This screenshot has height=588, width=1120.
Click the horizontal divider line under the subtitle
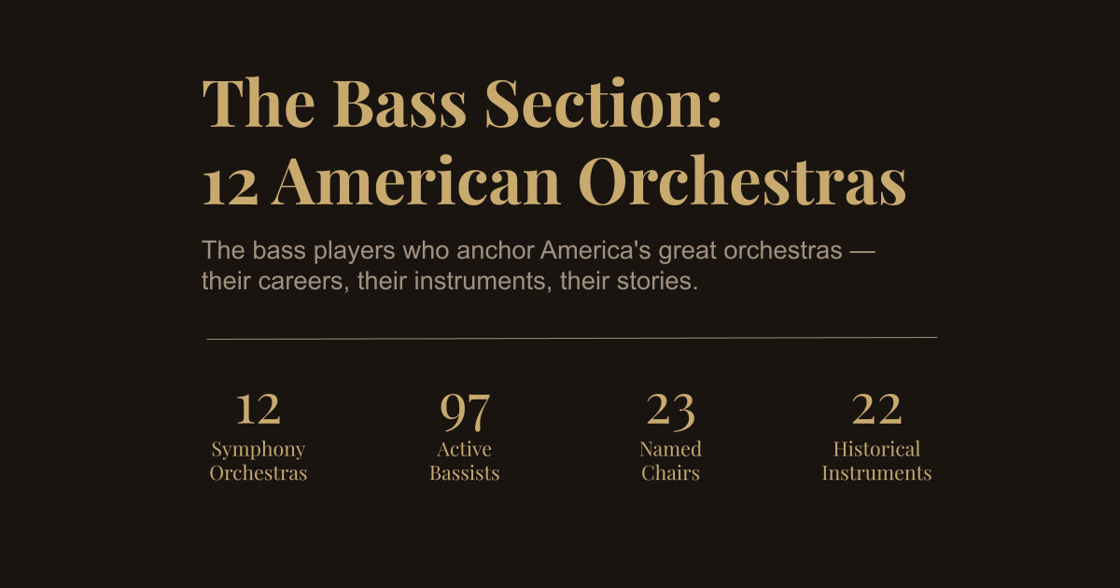[571, 338]
